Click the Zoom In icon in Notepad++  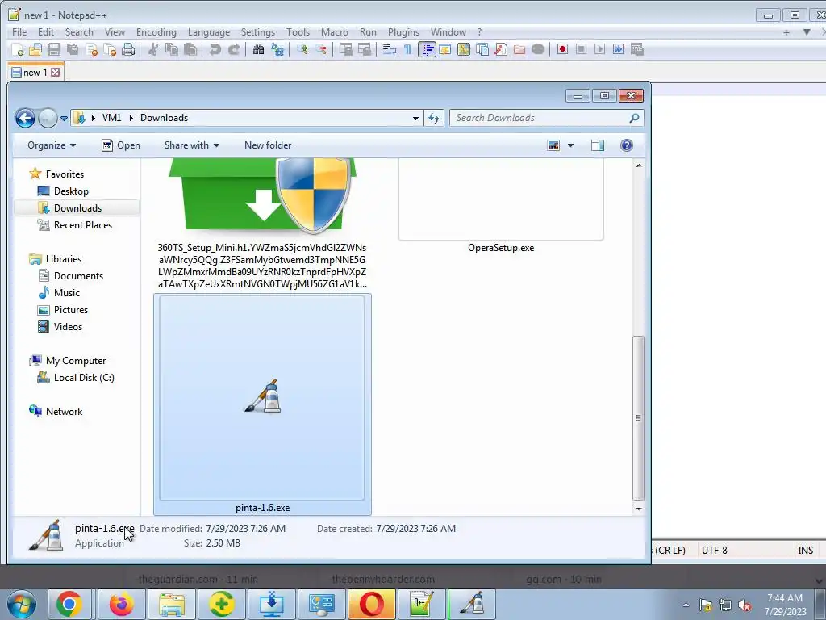(x=302, y=49)
